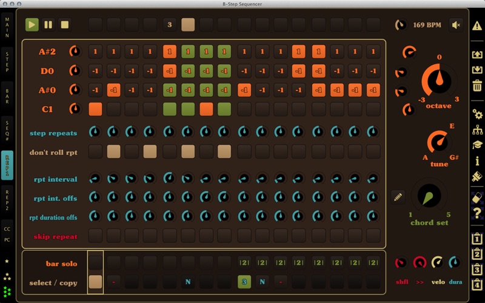Viewport: 485px width, 303px height.
Task: Adjust first rpt int. offs knob
Action: point(95,197)
